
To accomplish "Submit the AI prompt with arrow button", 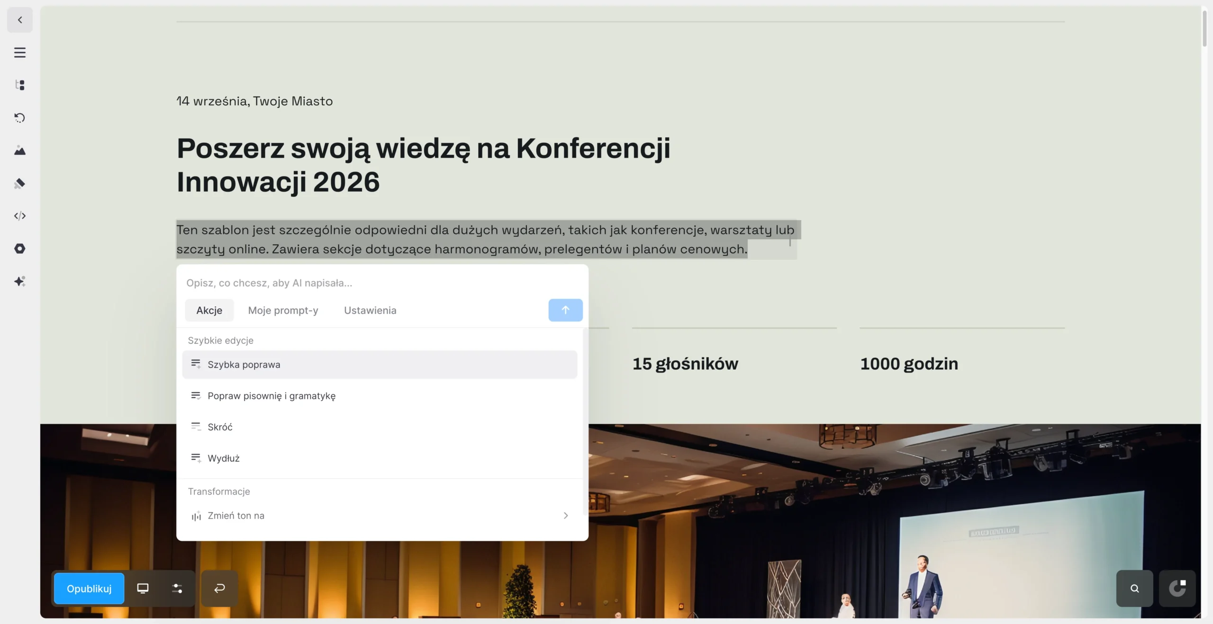I will coord(566,310).
